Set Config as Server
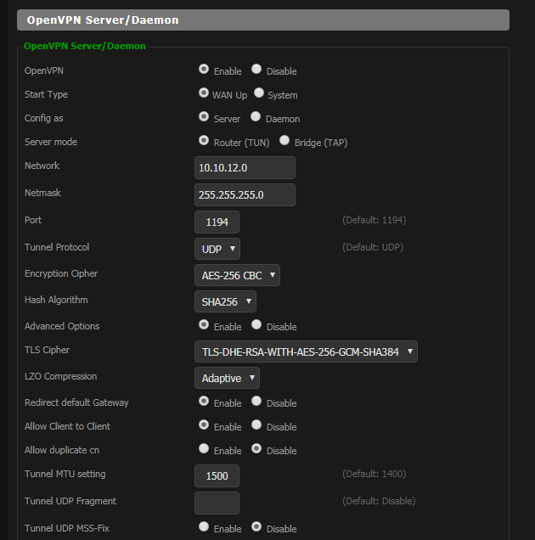Image resolution: width=535 pixels, height=540 pixels. [x=204, y=117]
